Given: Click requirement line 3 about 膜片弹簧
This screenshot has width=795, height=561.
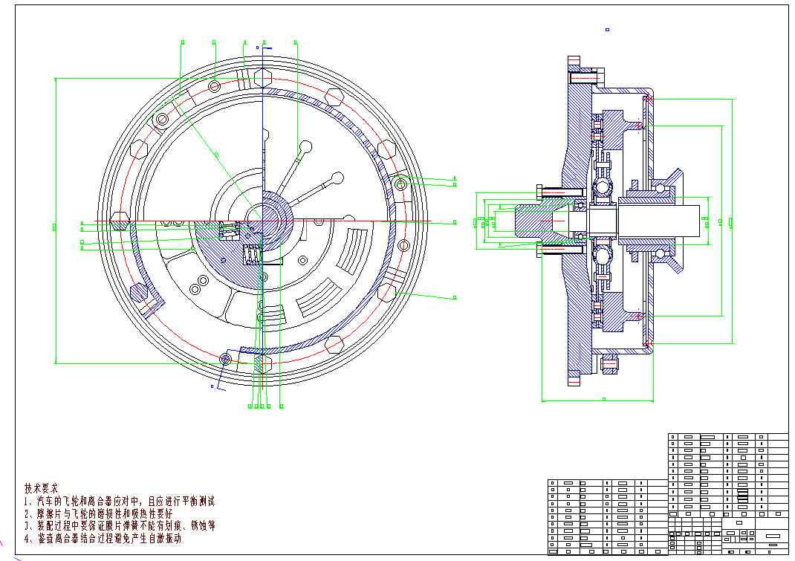Looking at the screenshot, I should tap(119, 526).
